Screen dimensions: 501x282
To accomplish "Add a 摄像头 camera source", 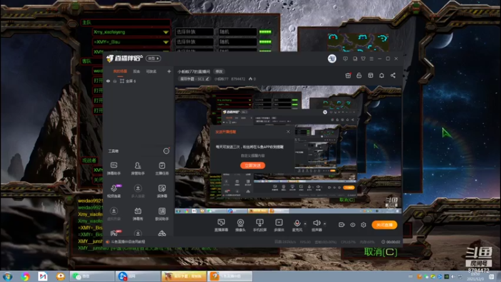I will 240,225.
